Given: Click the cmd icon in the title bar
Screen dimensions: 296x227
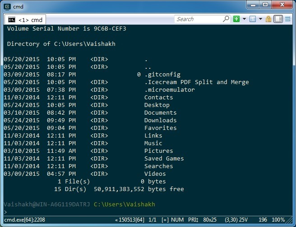Looking at the screenshot, I should (x=7, y=6).
